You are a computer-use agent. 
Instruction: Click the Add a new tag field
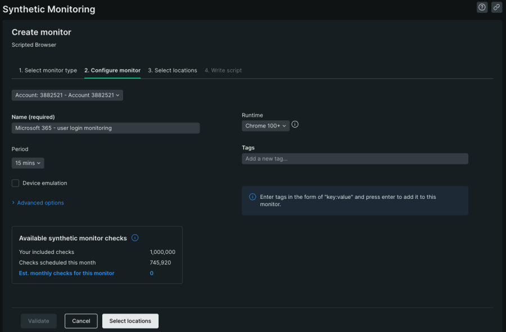tap(355, 158)
